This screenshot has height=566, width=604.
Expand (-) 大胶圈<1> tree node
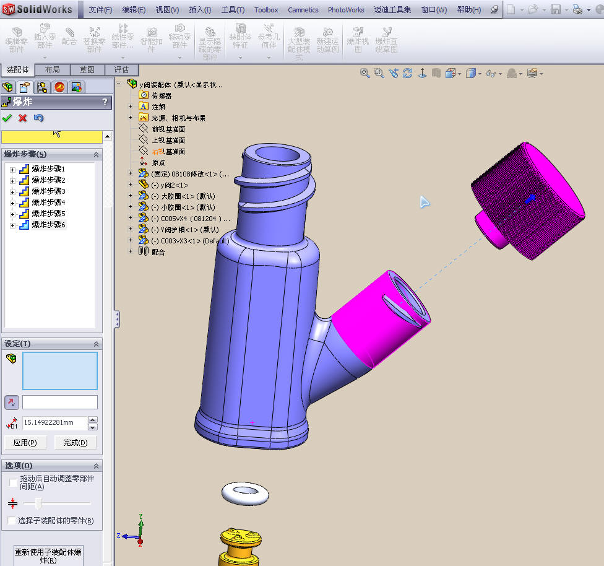coord(130,196)
